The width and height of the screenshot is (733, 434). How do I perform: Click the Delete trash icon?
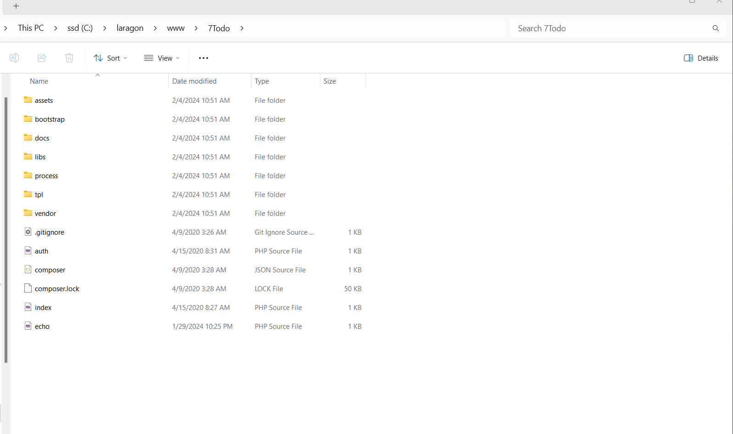point(69,58)
